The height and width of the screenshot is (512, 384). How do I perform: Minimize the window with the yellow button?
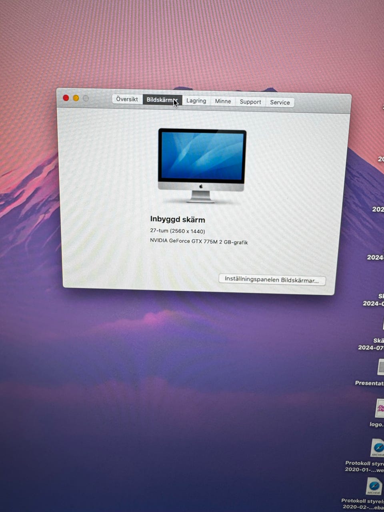76,98
